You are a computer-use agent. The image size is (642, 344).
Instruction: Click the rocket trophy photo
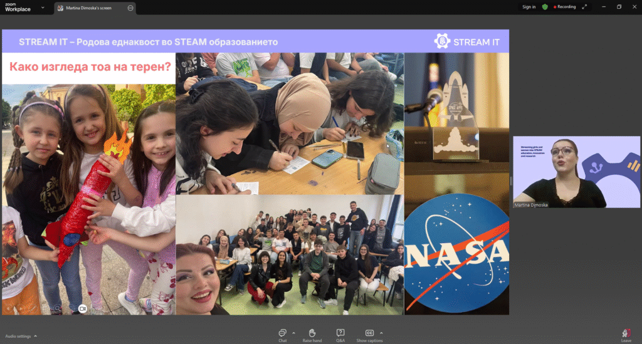456,123
